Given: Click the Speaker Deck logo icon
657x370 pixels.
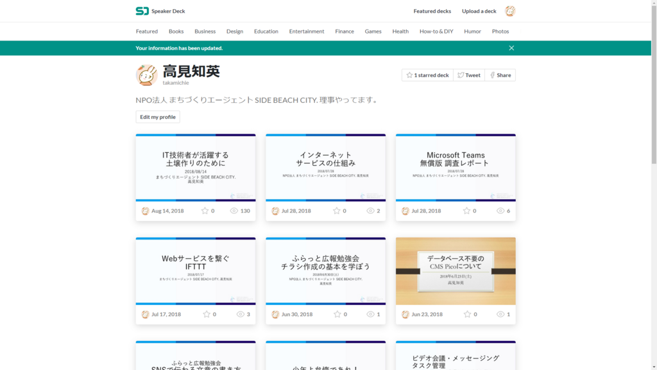Looking at the screenshot, I should [x=142, y=11].
